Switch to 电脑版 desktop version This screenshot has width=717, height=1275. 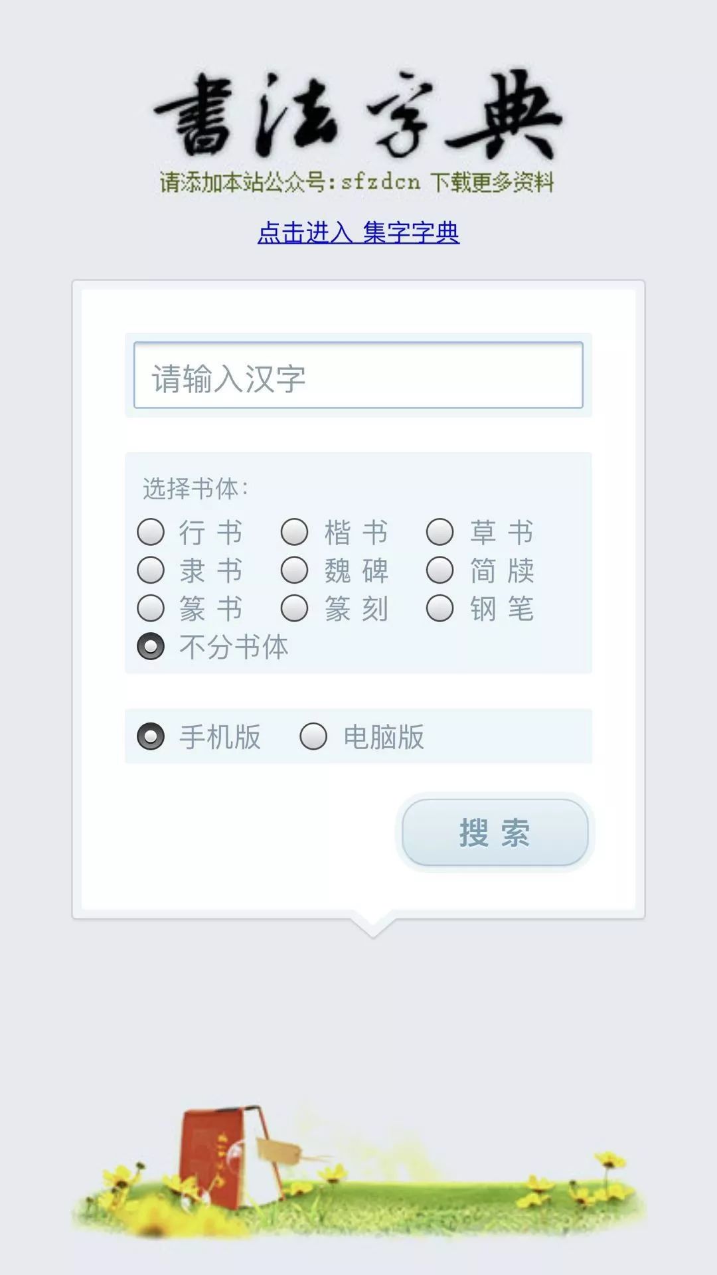tap(313, 736)
